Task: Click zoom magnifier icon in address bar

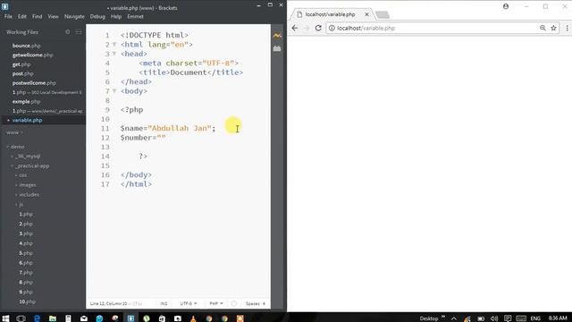Action: (x=543, y=28)
